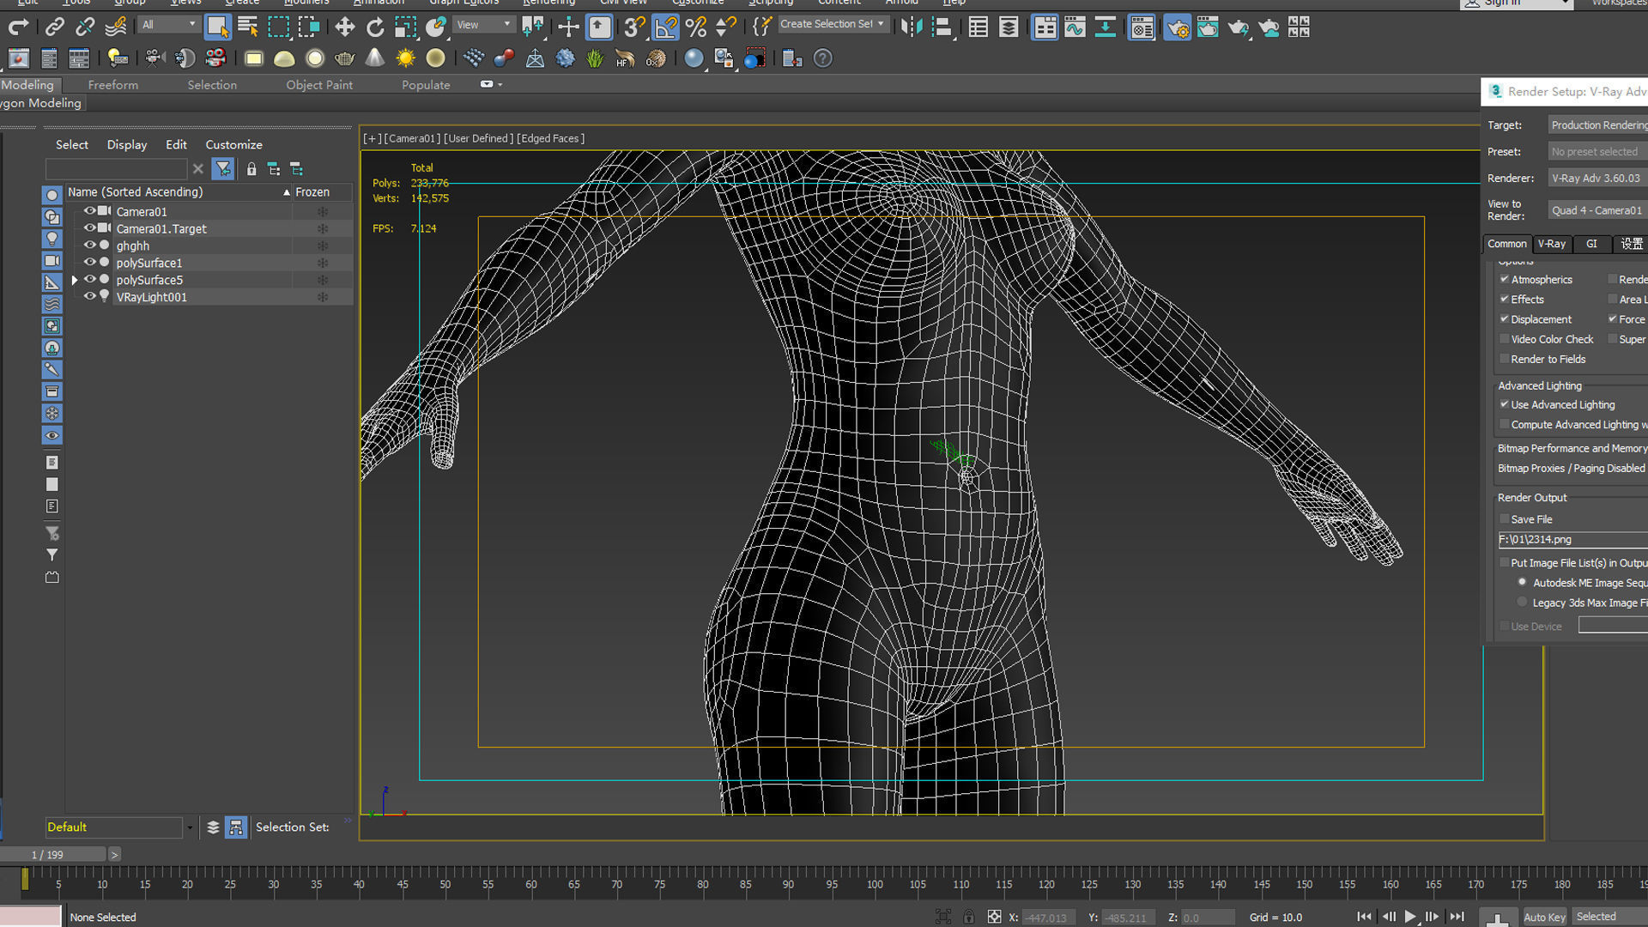Screen dimensions: 1648x927
Task: Select the Move tool in toolbar
Action: click(344, 27)
